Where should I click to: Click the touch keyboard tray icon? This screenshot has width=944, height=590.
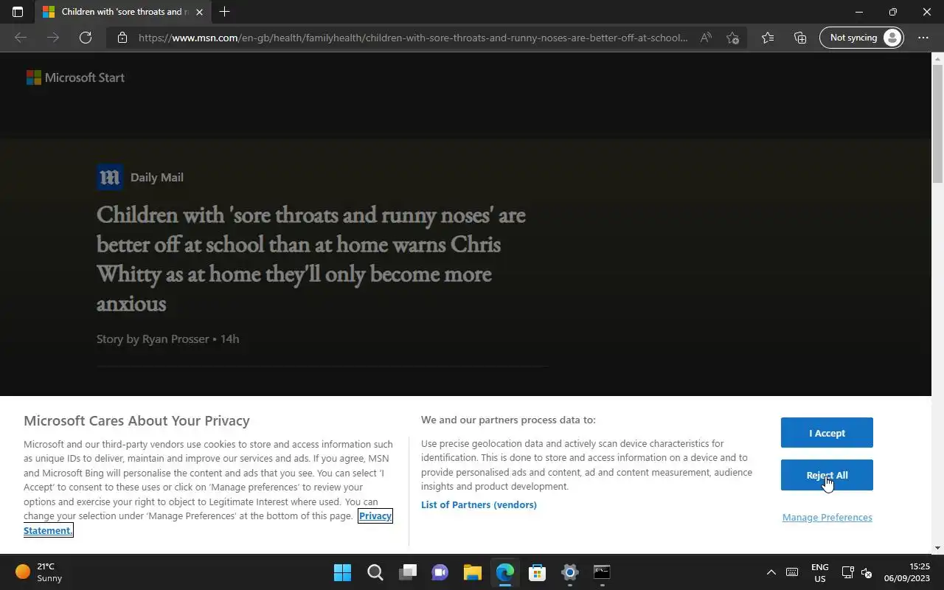click(x=792, y=572)
